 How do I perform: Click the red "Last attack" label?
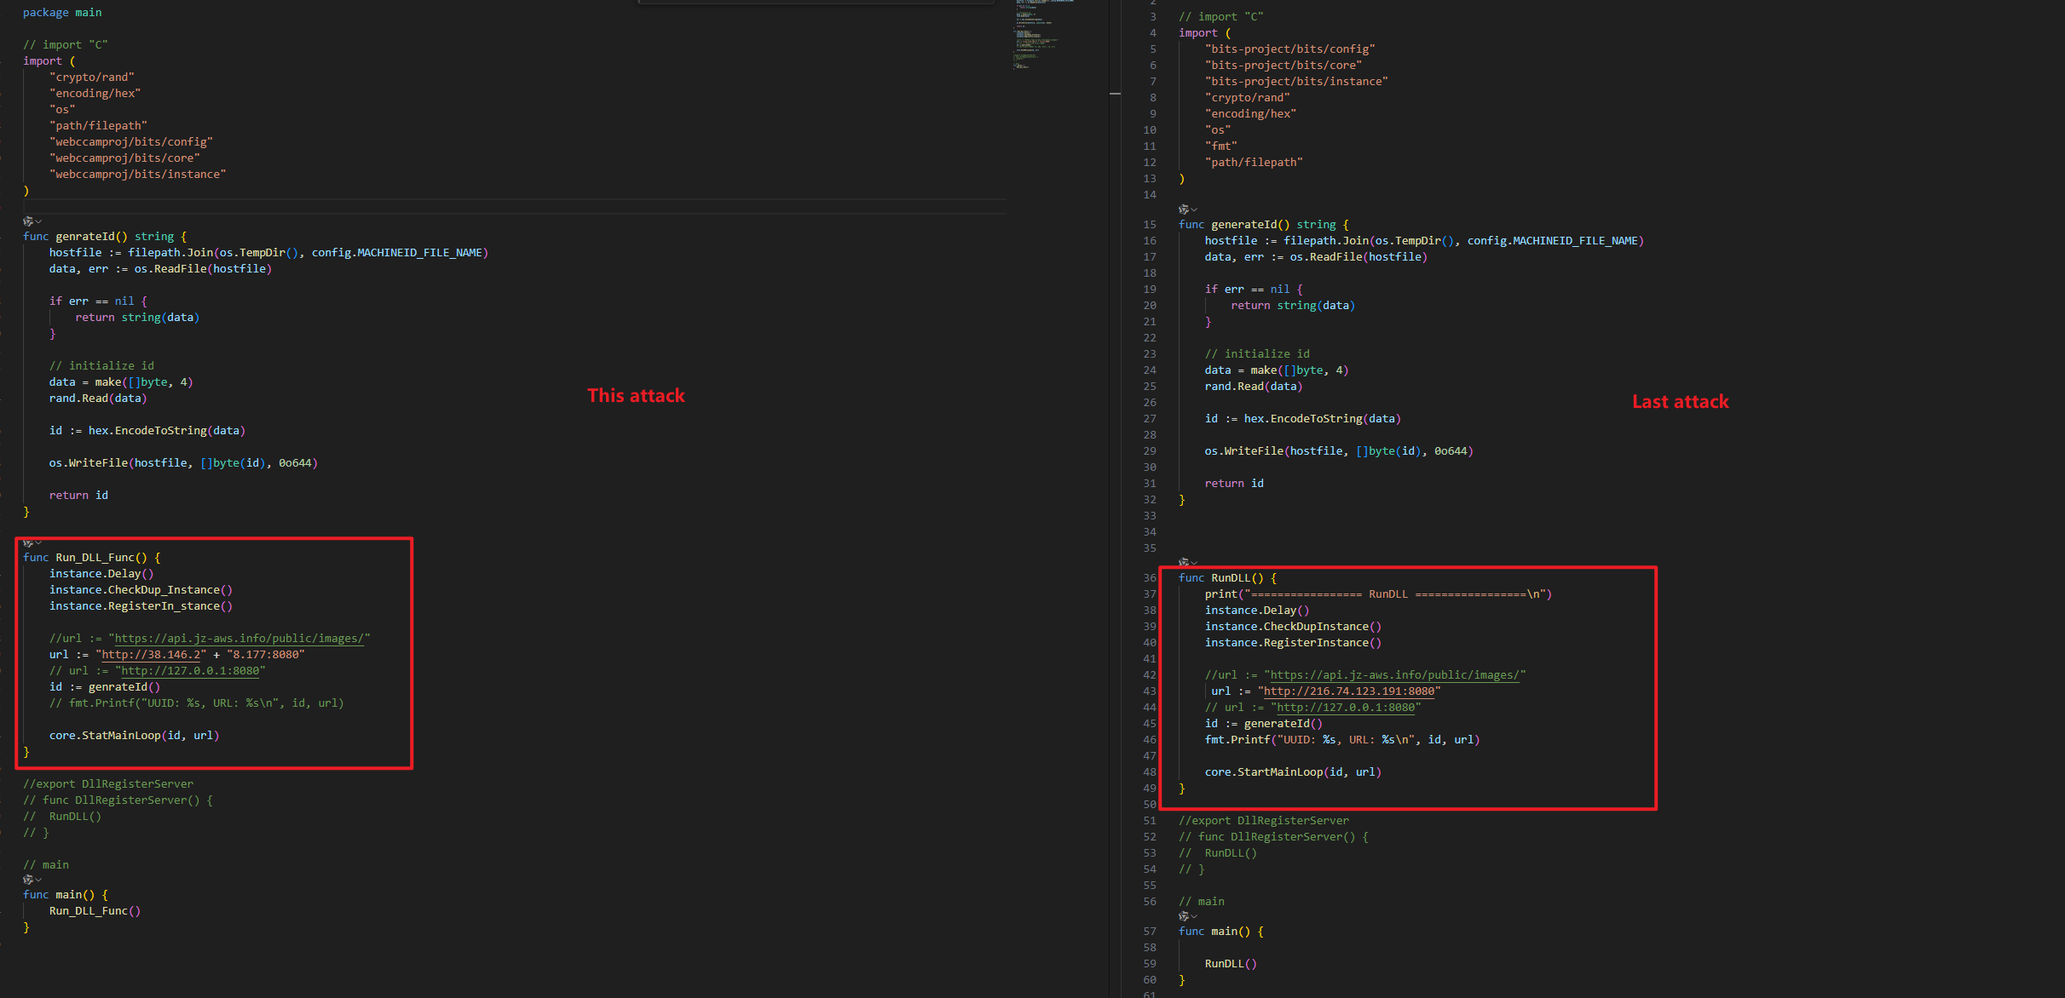1680,402
